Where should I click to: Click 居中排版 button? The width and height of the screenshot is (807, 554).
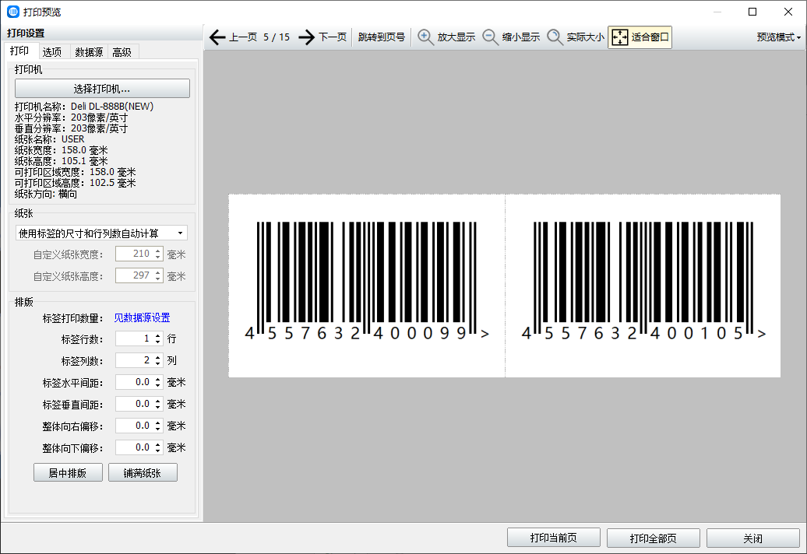click(68, 473)
